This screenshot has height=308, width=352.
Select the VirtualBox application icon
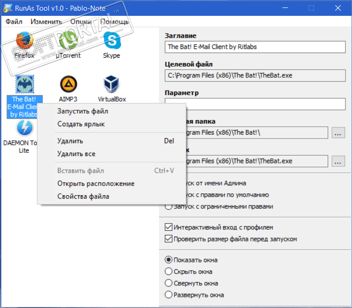pyautogui.click(x=112, y=84)
